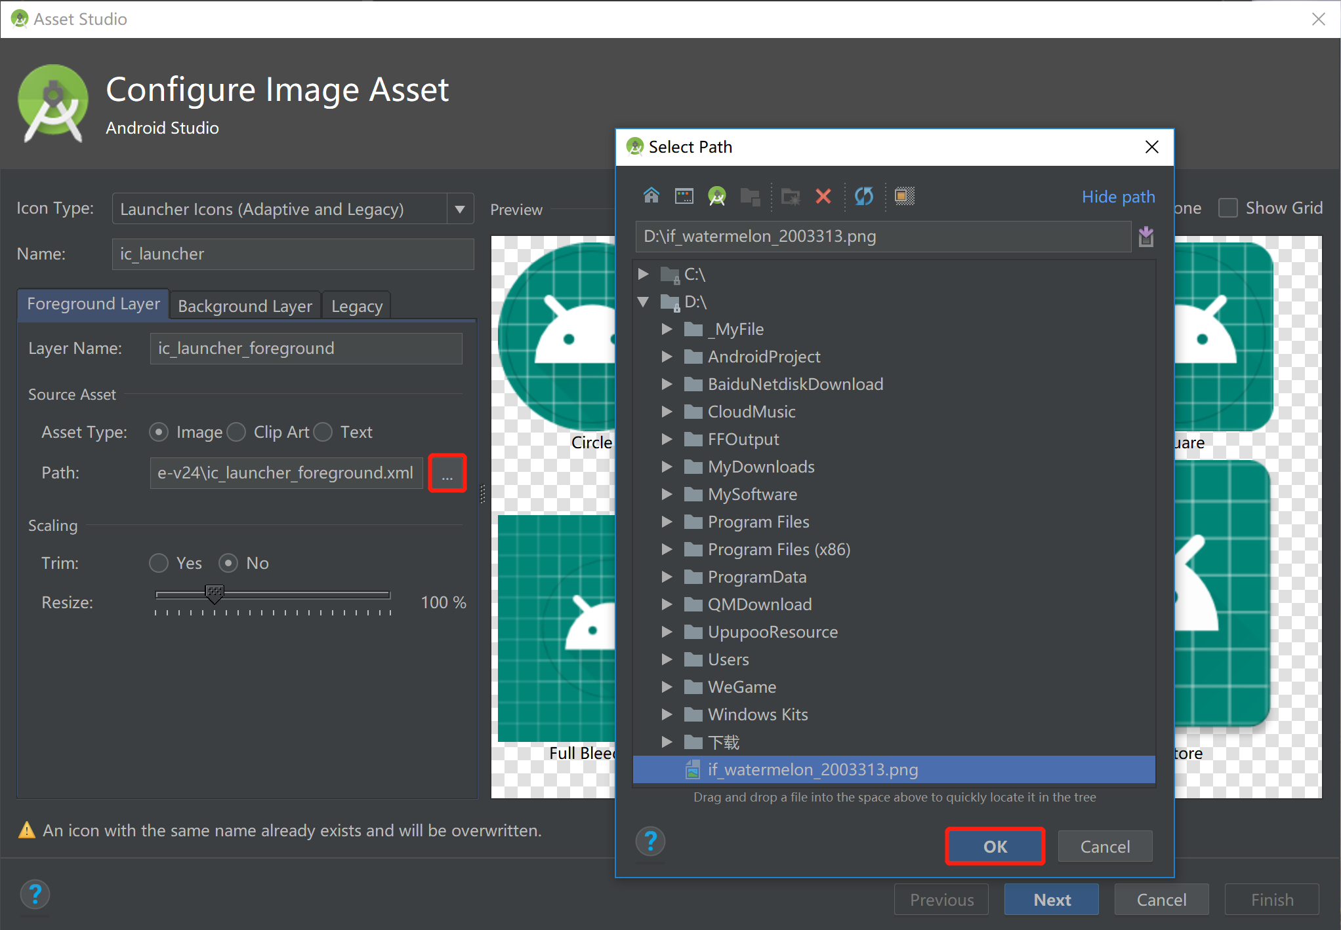1341x930 pixels.
Task: Enable the Show Grid checkbox
Action: (x=1228, y=208)
